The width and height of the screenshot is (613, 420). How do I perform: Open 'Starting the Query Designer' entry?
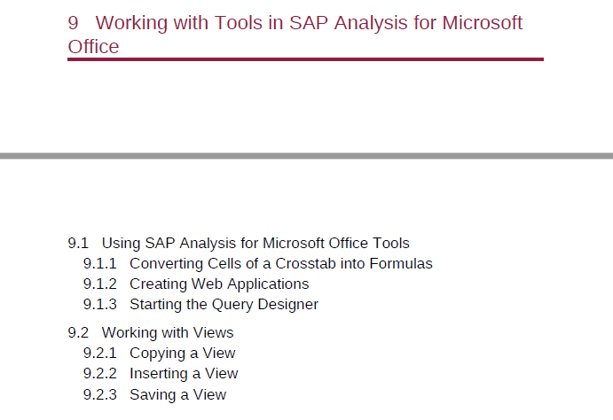click(x=224, y=305)
